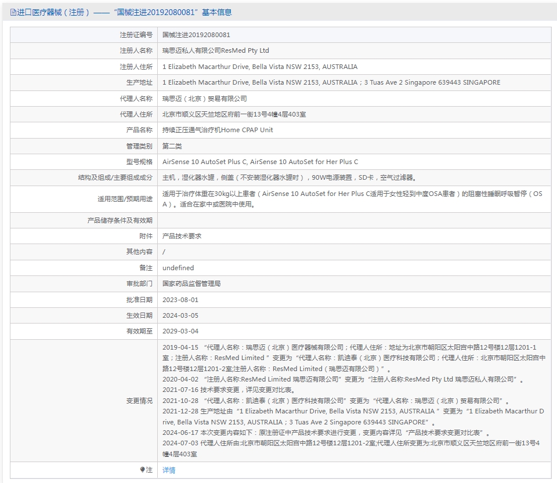557x483 pixels.
Task: Click the 生产地址 value with Singapore address
Action: [331, 82]
